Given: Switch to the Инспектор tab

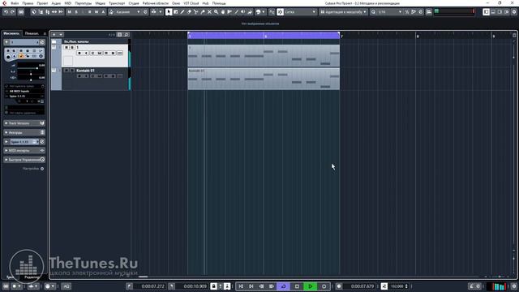Looking at the screenshot, I should click(11, 33).
